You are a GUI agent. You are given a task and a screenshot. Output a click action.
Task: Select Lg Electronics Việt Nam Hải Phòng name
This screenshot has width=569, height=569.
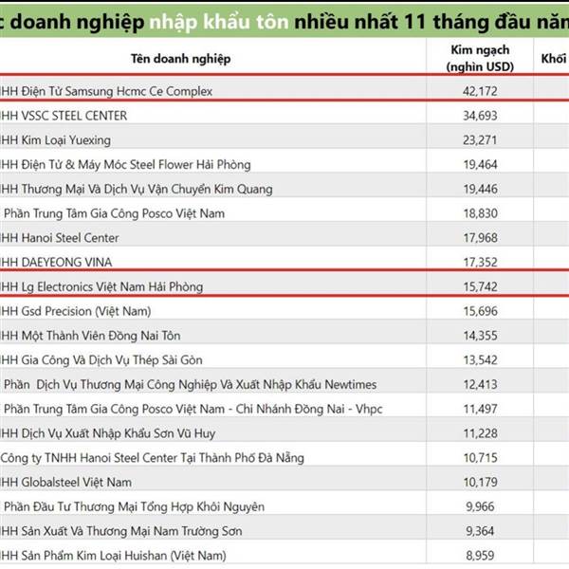(x=101, y=287)
